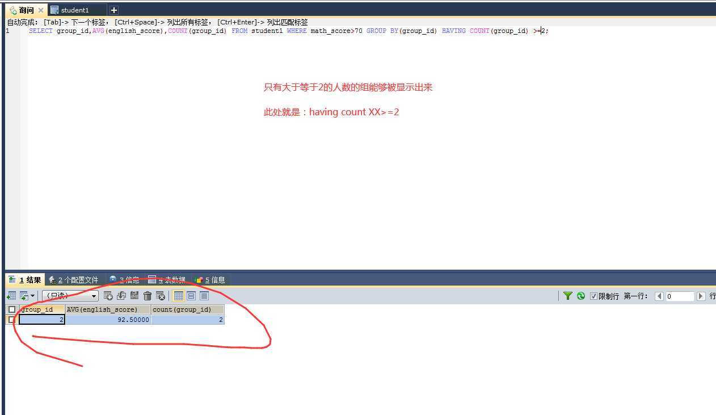Click the SELECT keyword in the query
The width and height of the screenshot is (716, 415).
pos(40,31)
